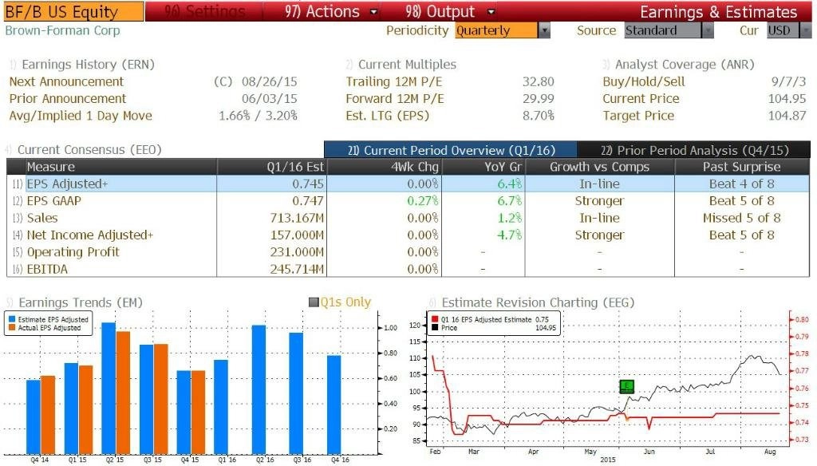Open the 98) Output menu
The height and width of the screenshot is (466, 817).
pyautogui.click(x=440, y=11)
